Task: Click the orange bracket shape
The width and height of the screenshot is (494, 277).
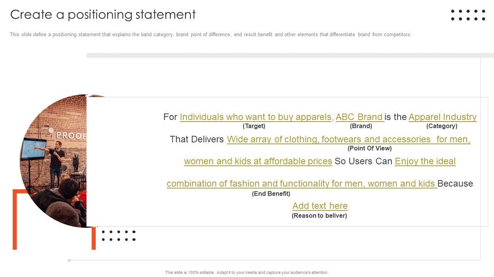Action: (15, 219)
